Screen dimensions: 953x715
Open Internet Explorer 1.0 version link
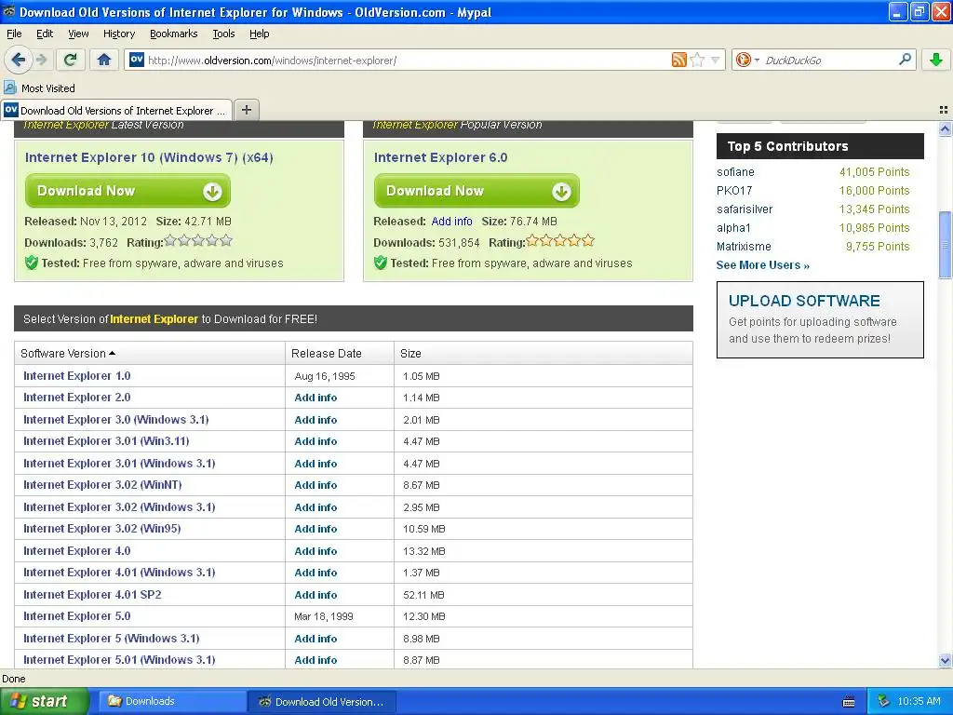pos(76,376)
